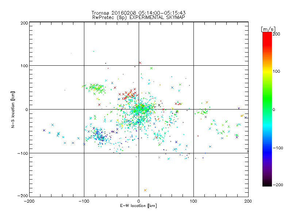Click the 'E-W location [km]' axis label
This screenshot has height=219, width=292.
(138, 206)
